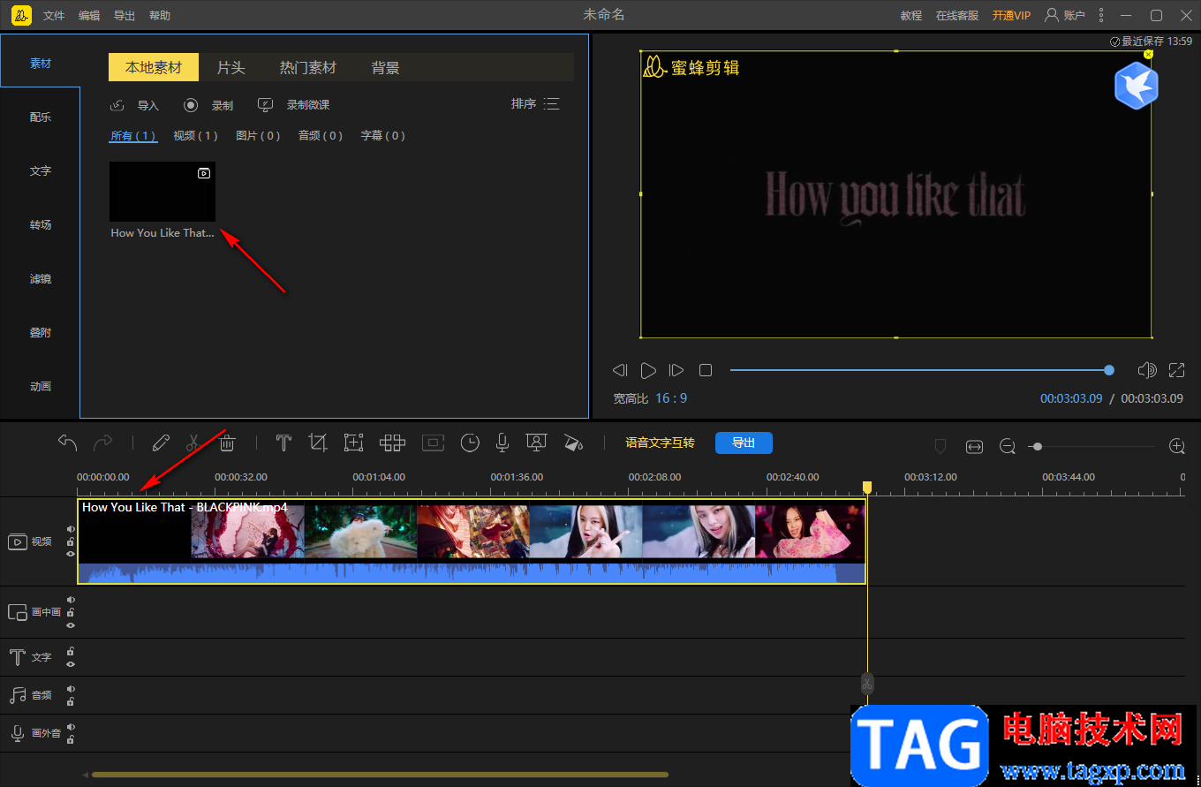
Task: Click the timeline zoom slider
Action: click(1091, 447)
